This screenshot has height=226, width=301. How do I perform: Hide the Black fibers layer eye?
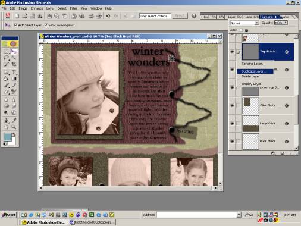pyautogui.click(x=232, y=141)
